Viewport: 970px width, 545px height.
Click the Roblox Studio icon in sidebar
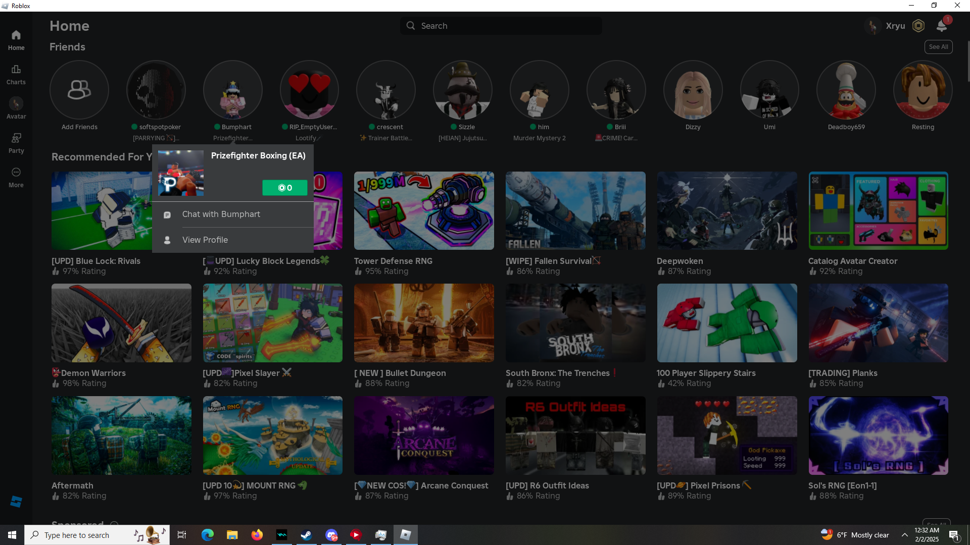pyautogui.click(x=16, y=502)
